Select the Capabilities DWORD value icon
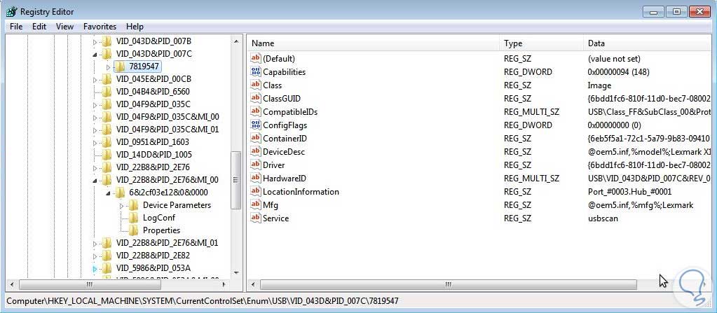This screenshot has width=717, height=313. coord(256,71)
